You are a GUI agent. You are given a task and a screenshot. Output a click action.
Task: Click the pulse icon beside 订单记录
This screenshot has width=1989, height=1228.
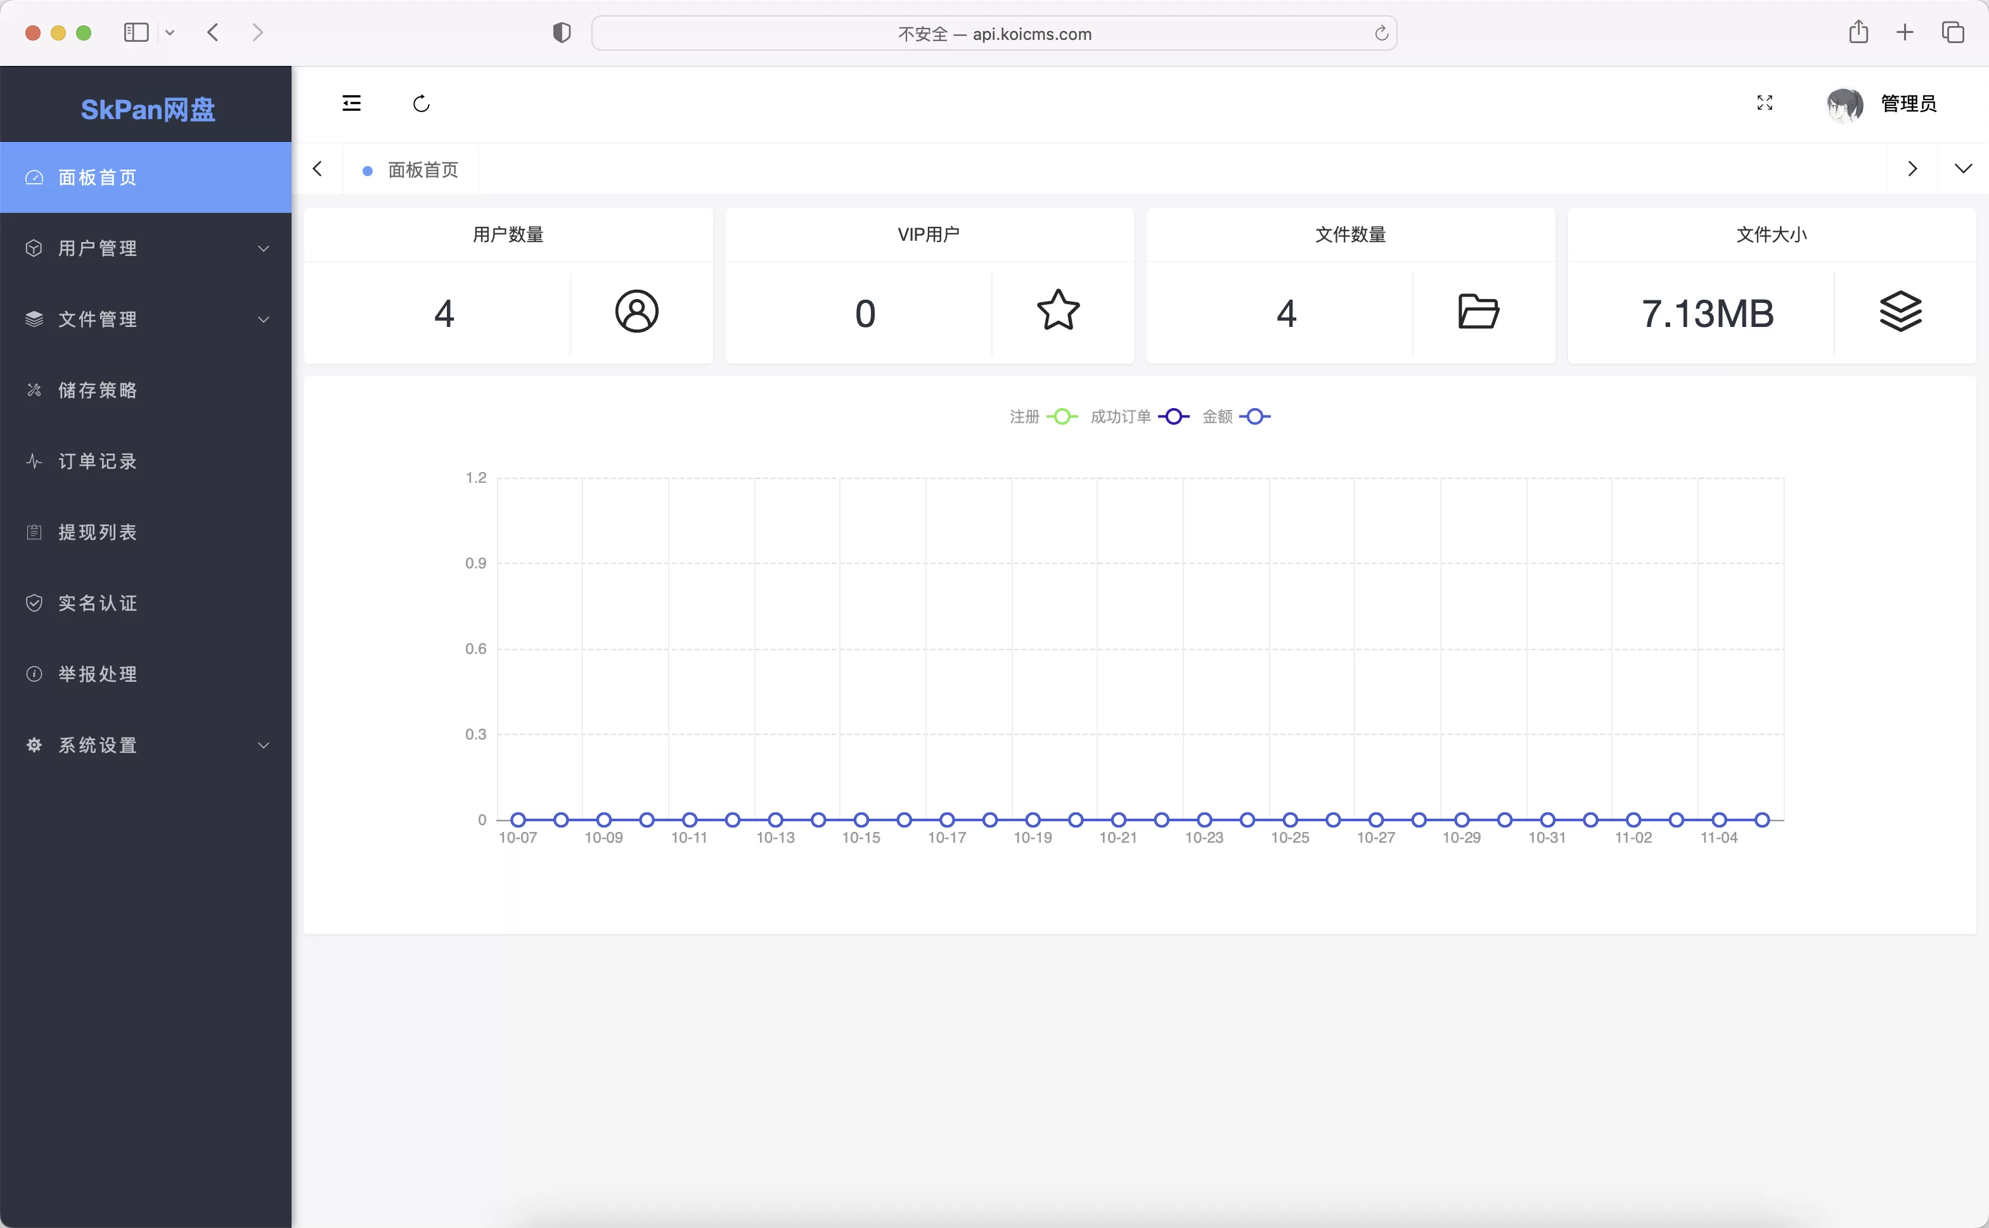(x=34, y=461)
